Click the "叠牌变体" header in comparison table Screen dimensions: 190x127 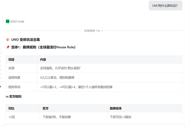pyautogui.click(x=145, y=108)
